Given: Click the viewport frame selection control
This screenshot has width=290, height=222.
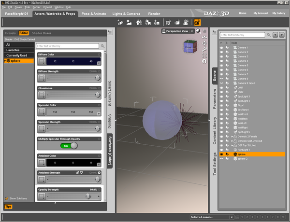Looking at the screenshot, I should [x=204, y=55].
